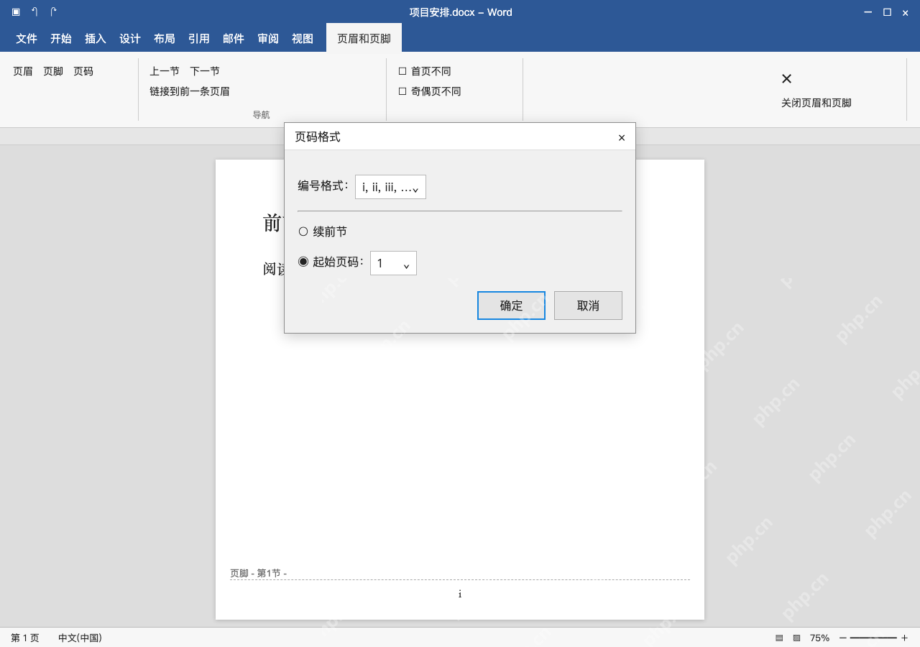
Task: Enable the 首页不同 checkbox
Action: [402, 71]
